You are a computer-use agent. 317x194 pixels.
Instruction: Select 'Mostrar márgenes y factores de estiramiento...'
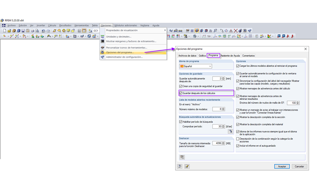(x=131, y=41)
